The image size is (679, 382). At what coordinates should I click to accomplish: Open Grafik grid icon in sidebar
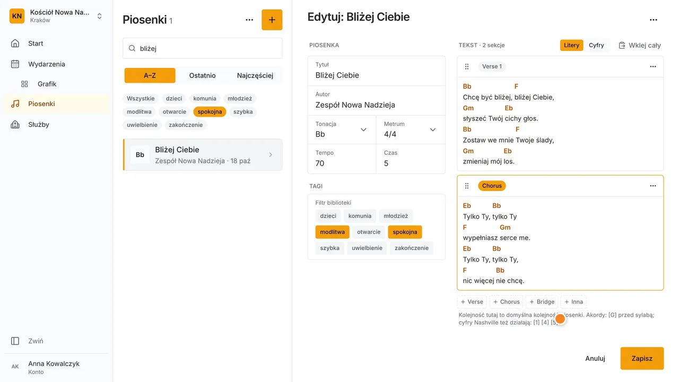pos(24,84)
